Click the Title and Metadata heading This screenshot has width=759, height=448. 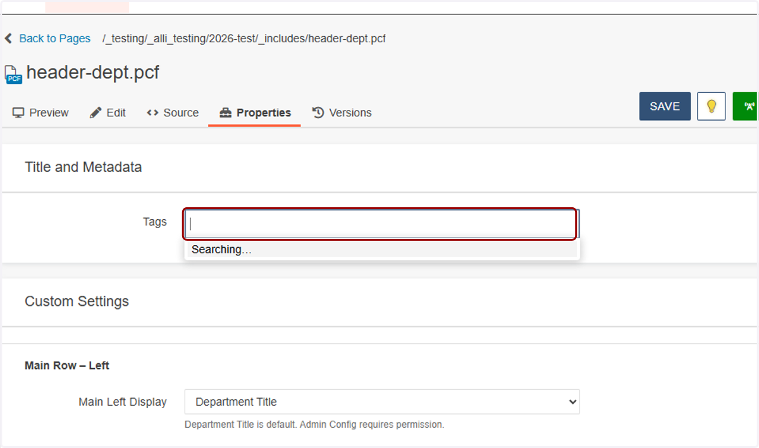coord(83,167)
